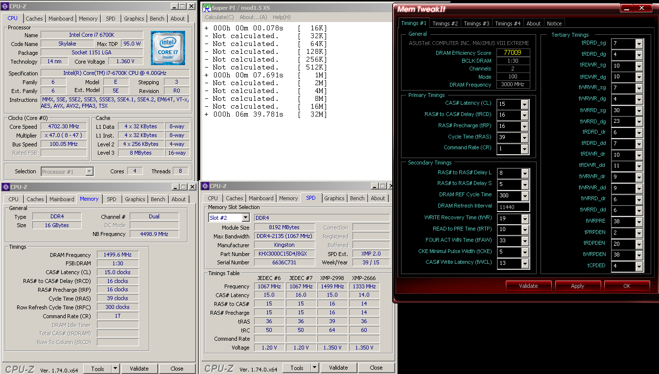Open Tools dropdown arrow in CPU-Z Memory window
The image size is (659, 374).
click(116, 369)
